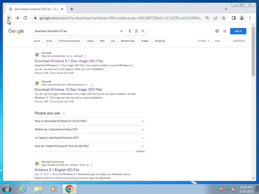Open the Action Center flag tray icon
The width and height of the screenshot is (259, 194).
(221, 189)
